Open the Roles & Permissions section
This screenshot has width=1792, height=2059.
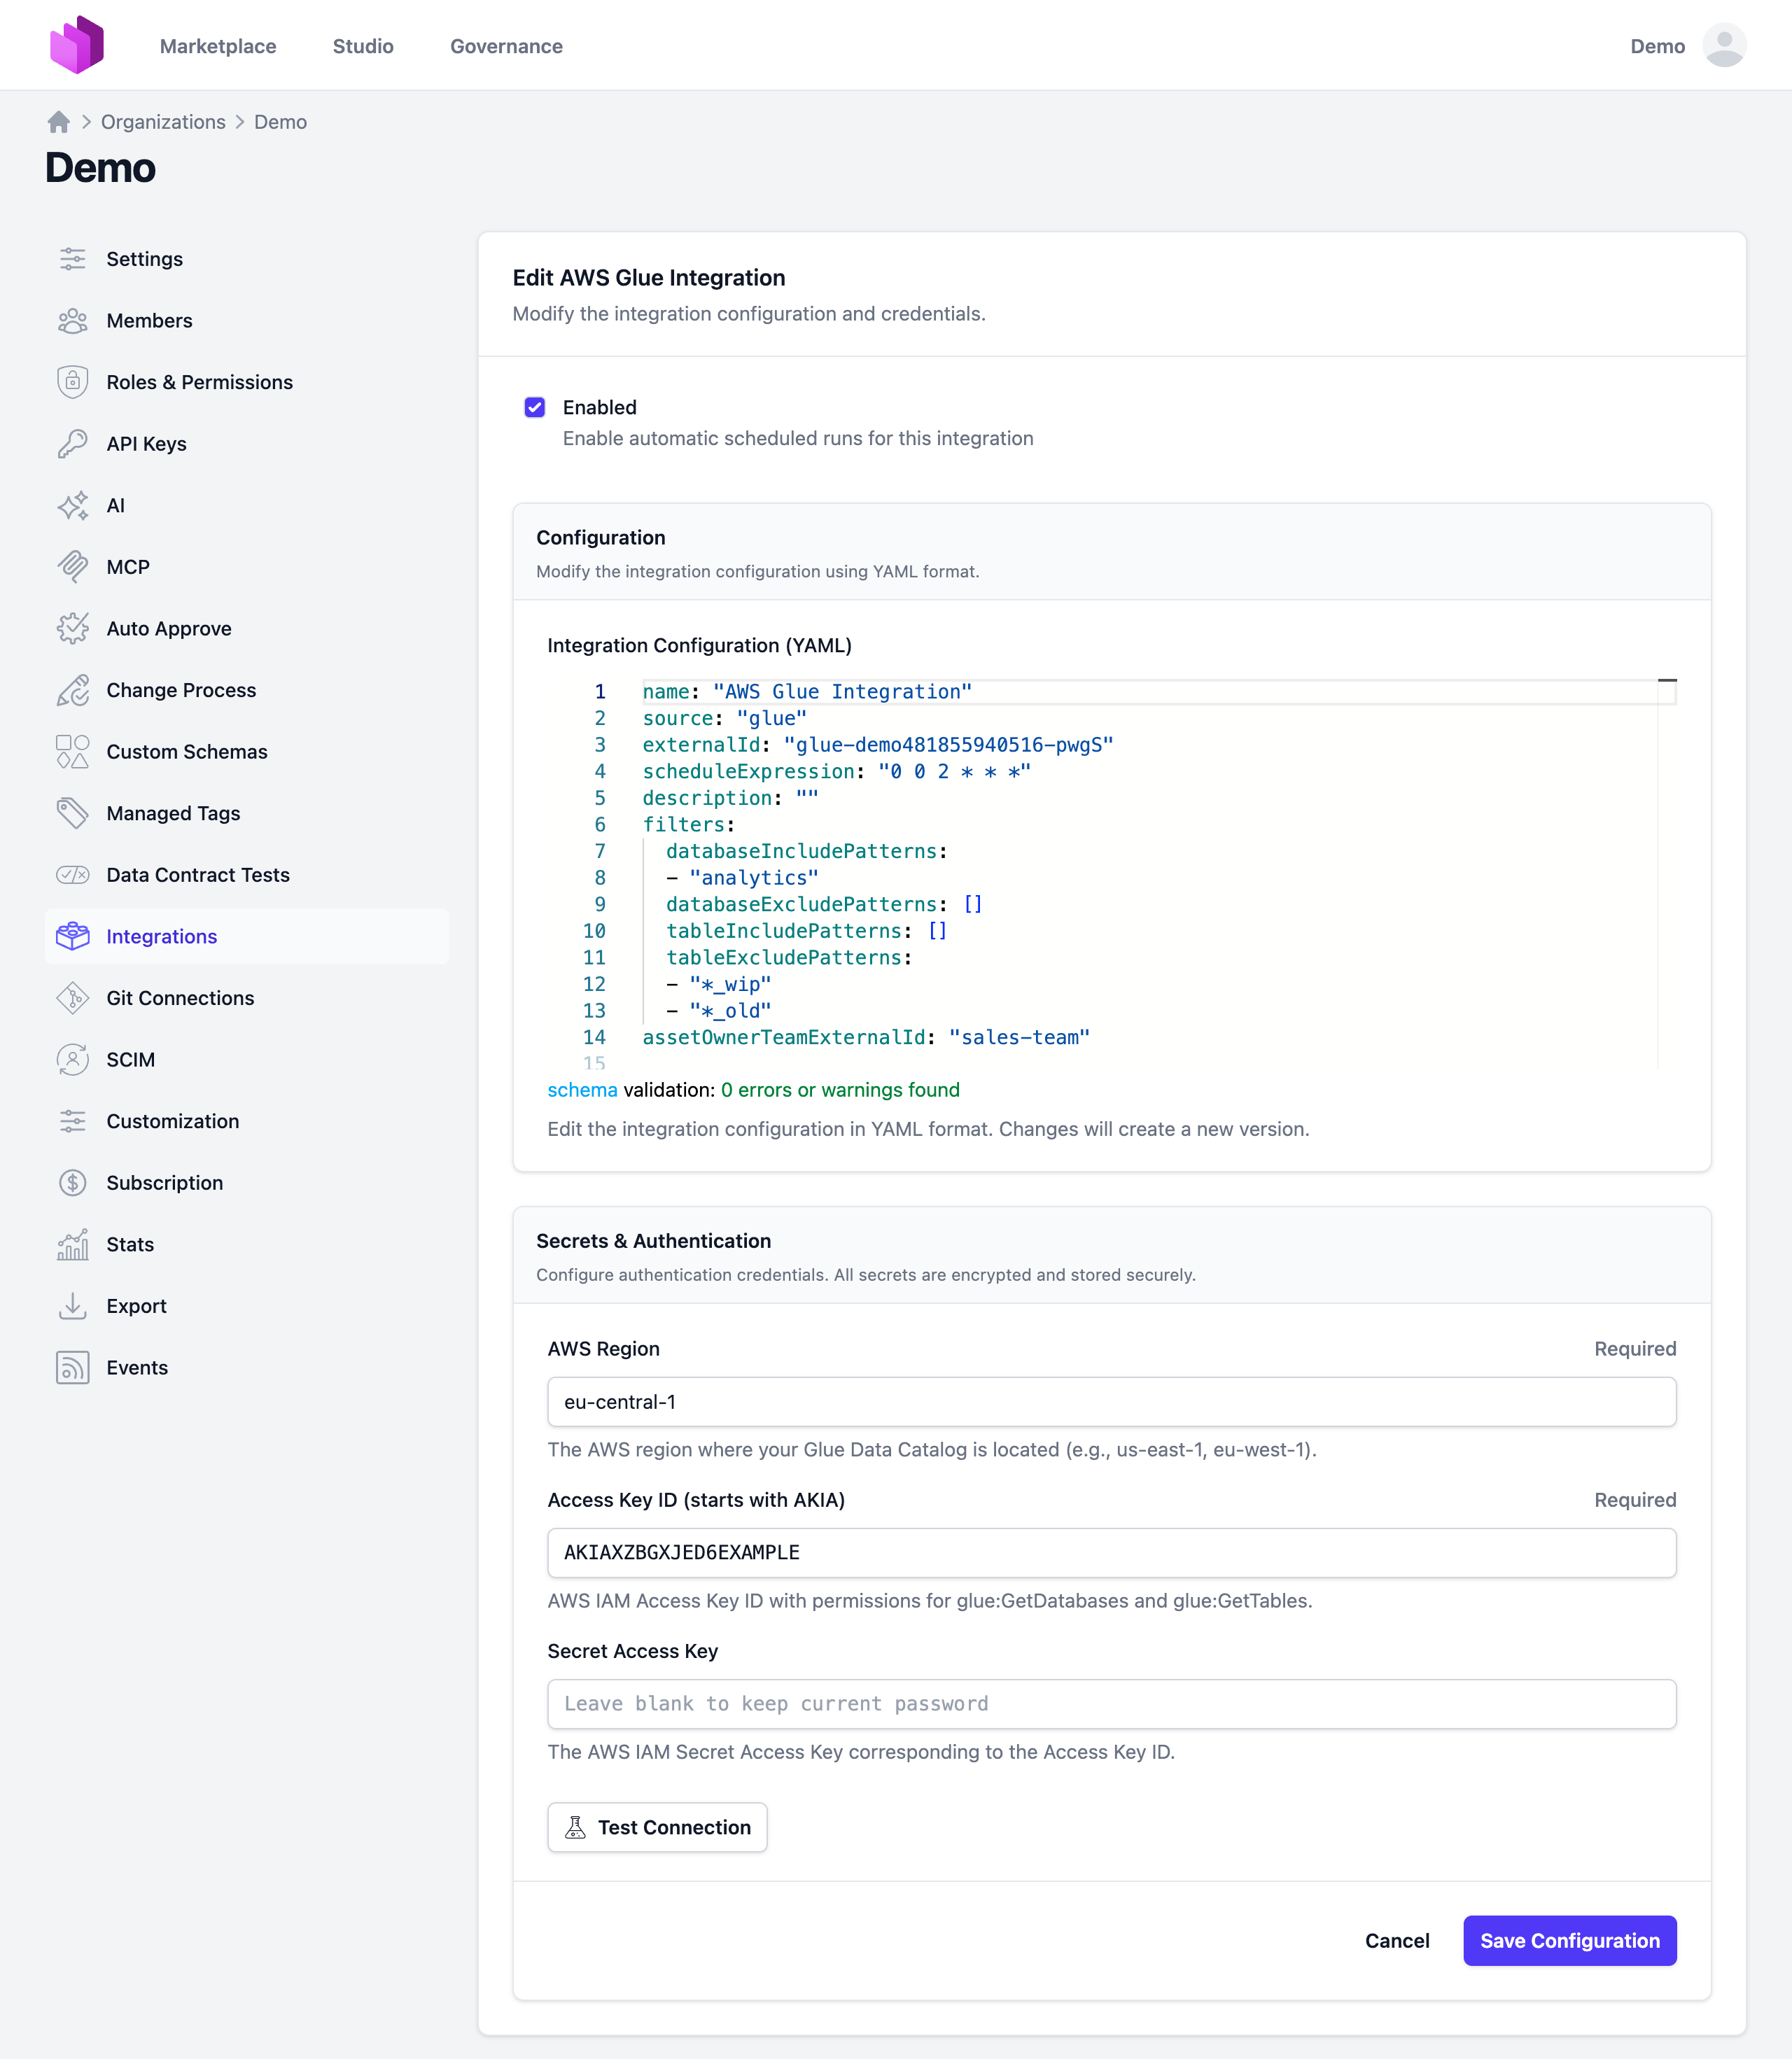pos(199,382)
